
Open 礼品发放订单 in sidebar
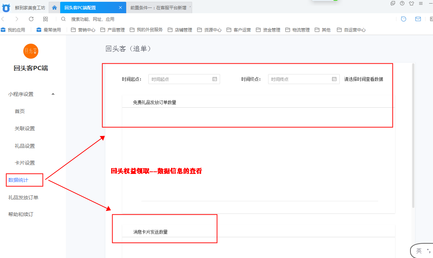point(23,197)
